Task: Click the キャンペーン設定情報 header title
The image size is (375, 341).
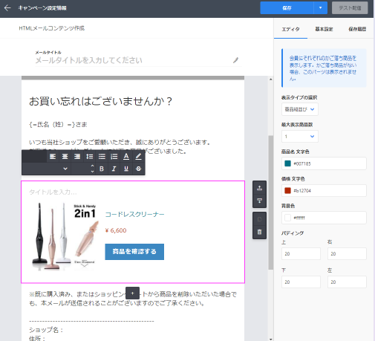Action: tap(42, 8)
